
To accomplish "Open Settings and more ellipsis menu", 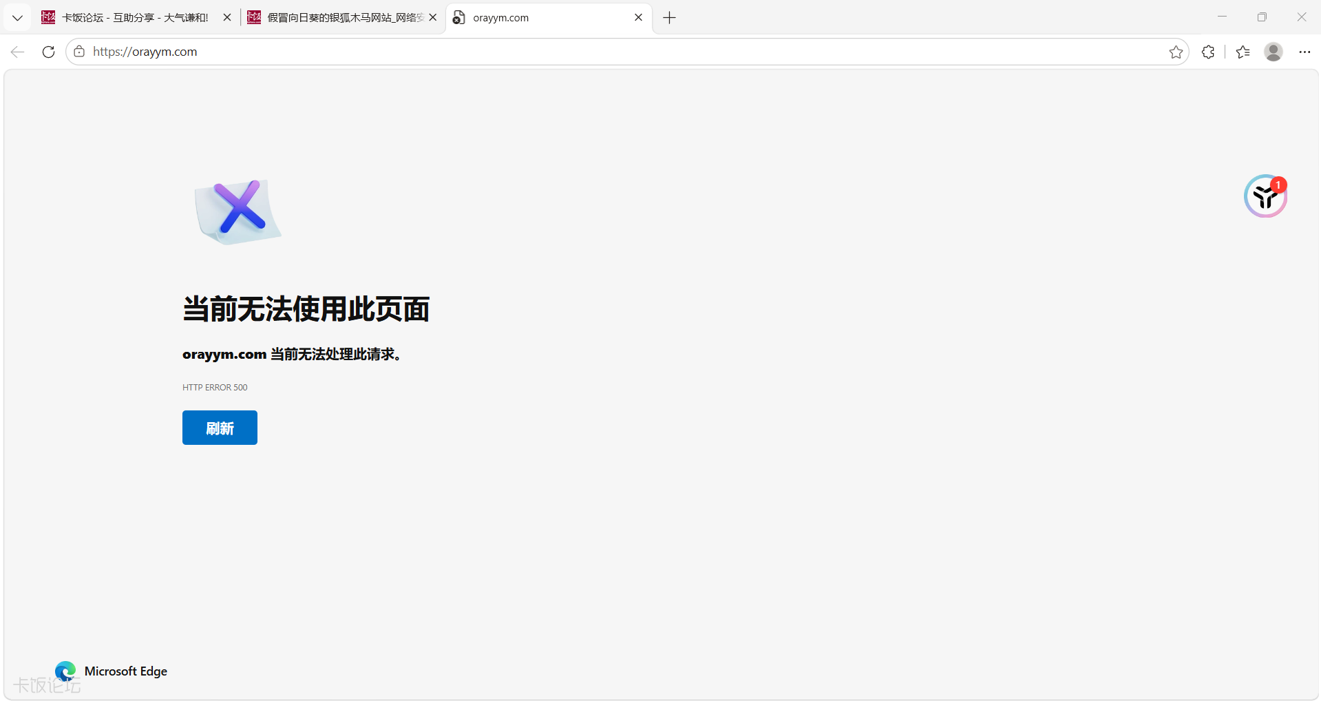I will 1304,52.
